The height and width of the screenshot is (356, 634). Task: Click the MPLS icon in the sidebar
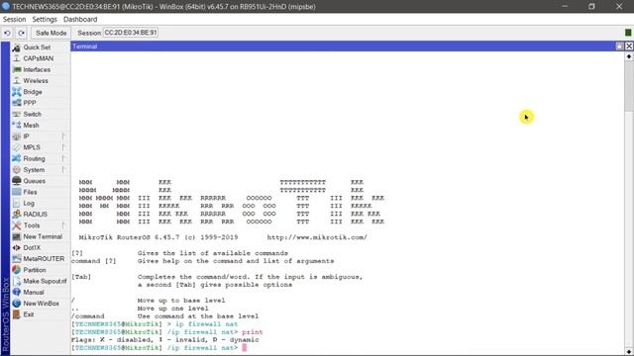(17, 147)
